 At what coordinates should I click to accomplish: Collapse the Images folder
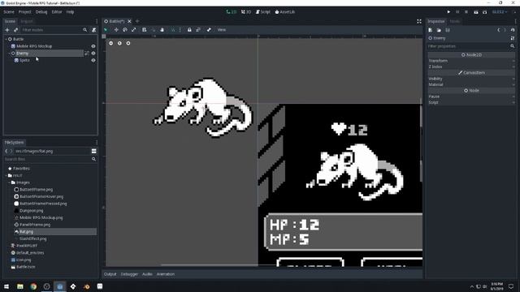tap(9, 182)
